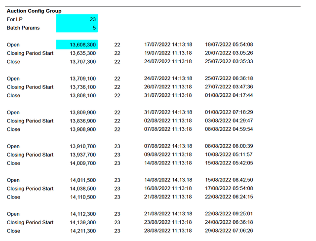The image size is (316, 241).
Task: Click timestamp 03/08/2022 04:29:47
Action: 229,120
